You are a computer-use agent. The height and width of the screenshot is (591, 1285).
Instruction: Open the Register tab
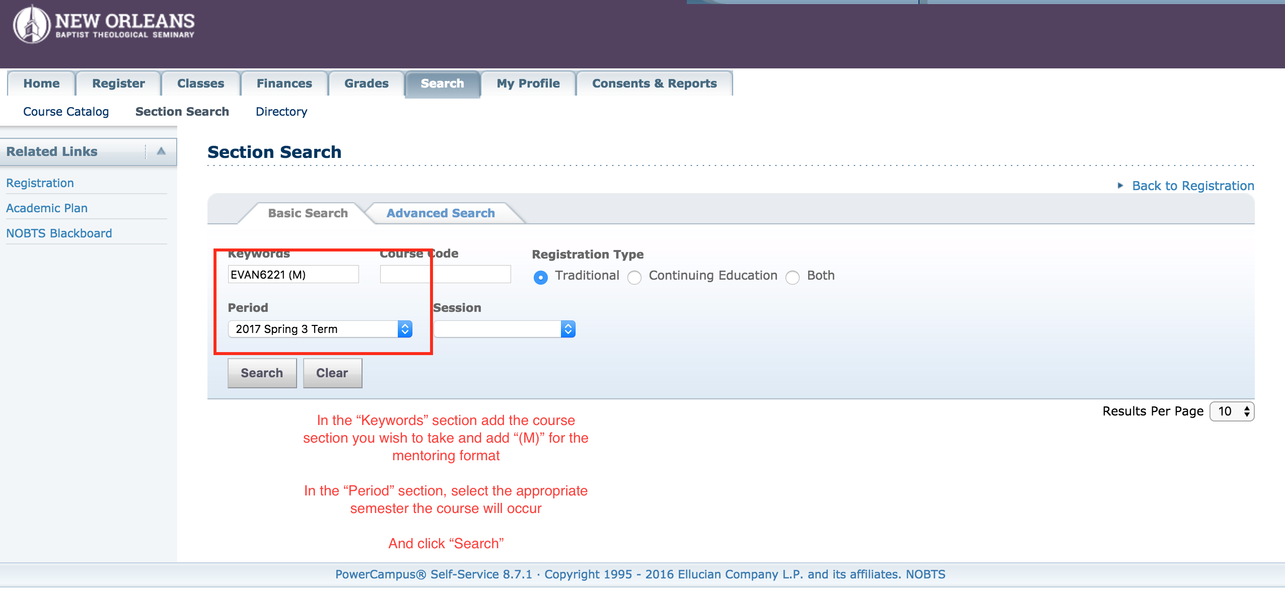pos(118,83)
